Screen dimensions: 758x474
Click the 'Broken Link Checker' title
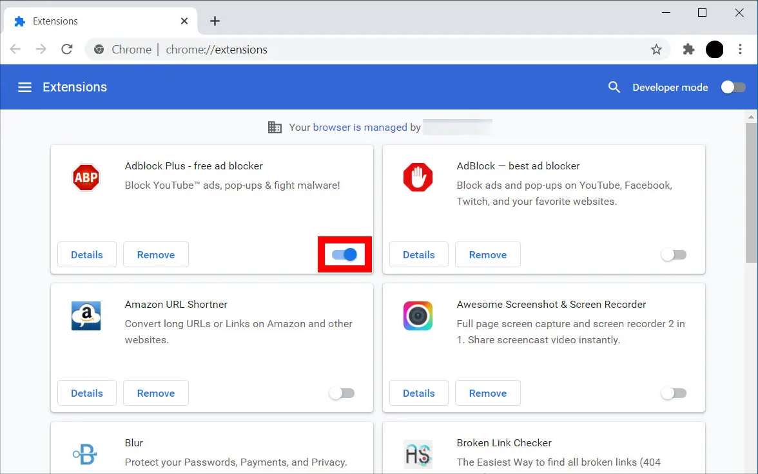(504, 442)
